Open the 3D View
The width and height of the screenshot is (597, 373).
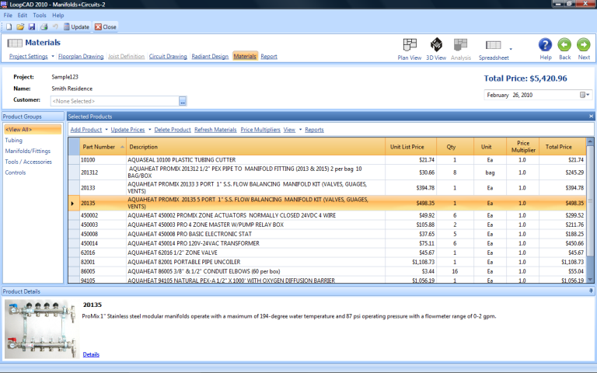pos(436,50)
